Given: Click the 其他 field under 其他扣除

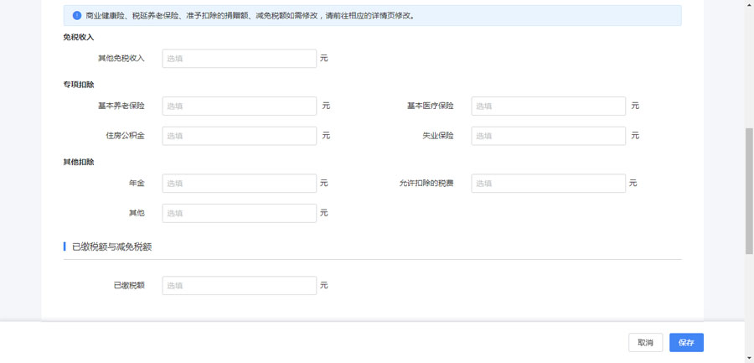Looking at the screenshot, I should tap(239, 214).
